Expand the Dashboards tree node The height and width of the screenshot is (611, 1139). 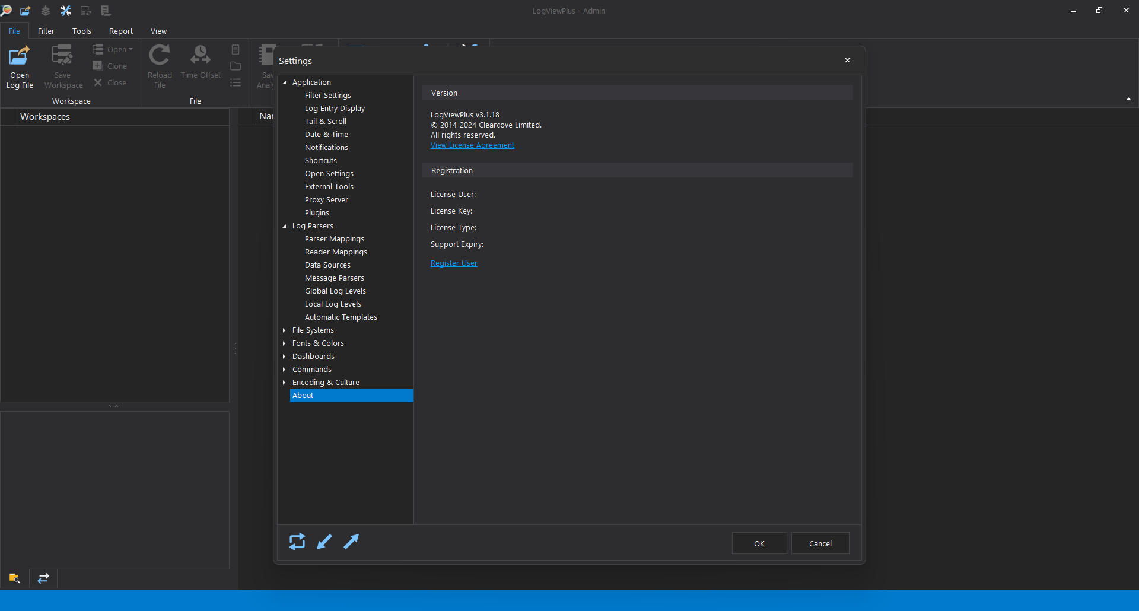click(285, 357)
